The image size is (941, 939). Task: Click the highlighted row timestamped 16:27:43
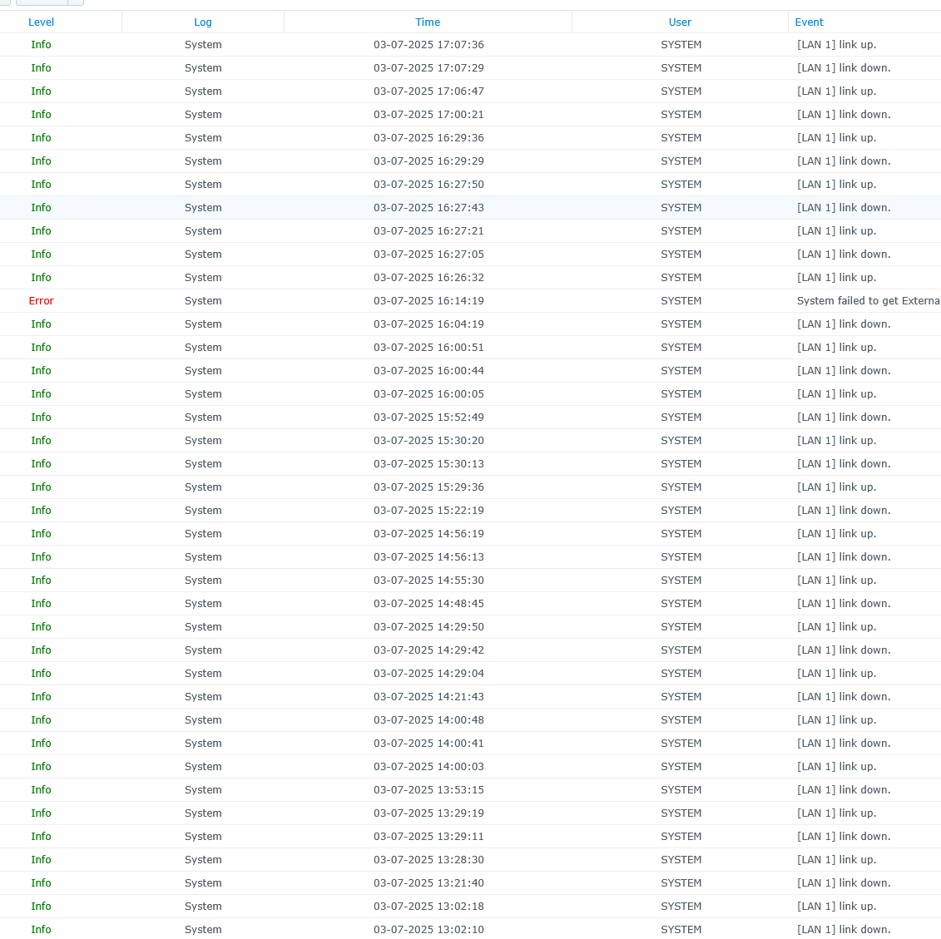coord(428,208)
